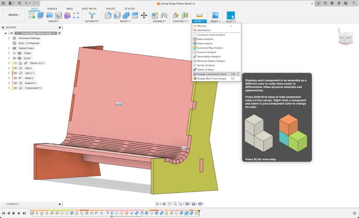Select the Create Sketch tool
359x218 pixels.
pos(31,15)
